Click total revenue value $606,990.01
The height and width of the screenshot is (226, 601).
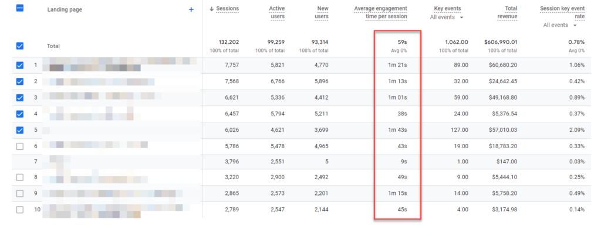point(501,42)
